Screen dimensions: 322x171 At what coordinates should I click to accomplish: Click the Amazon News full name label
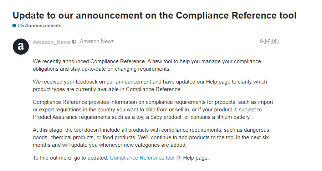tap(97, 41)
